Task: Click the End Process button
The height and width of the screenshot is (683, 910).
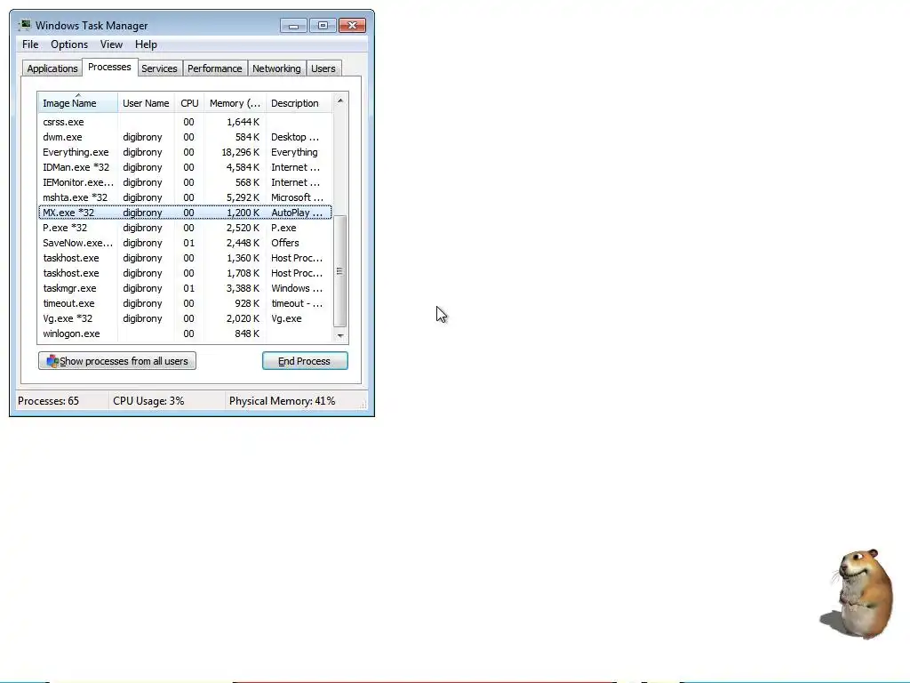Action: pos(305,361)
